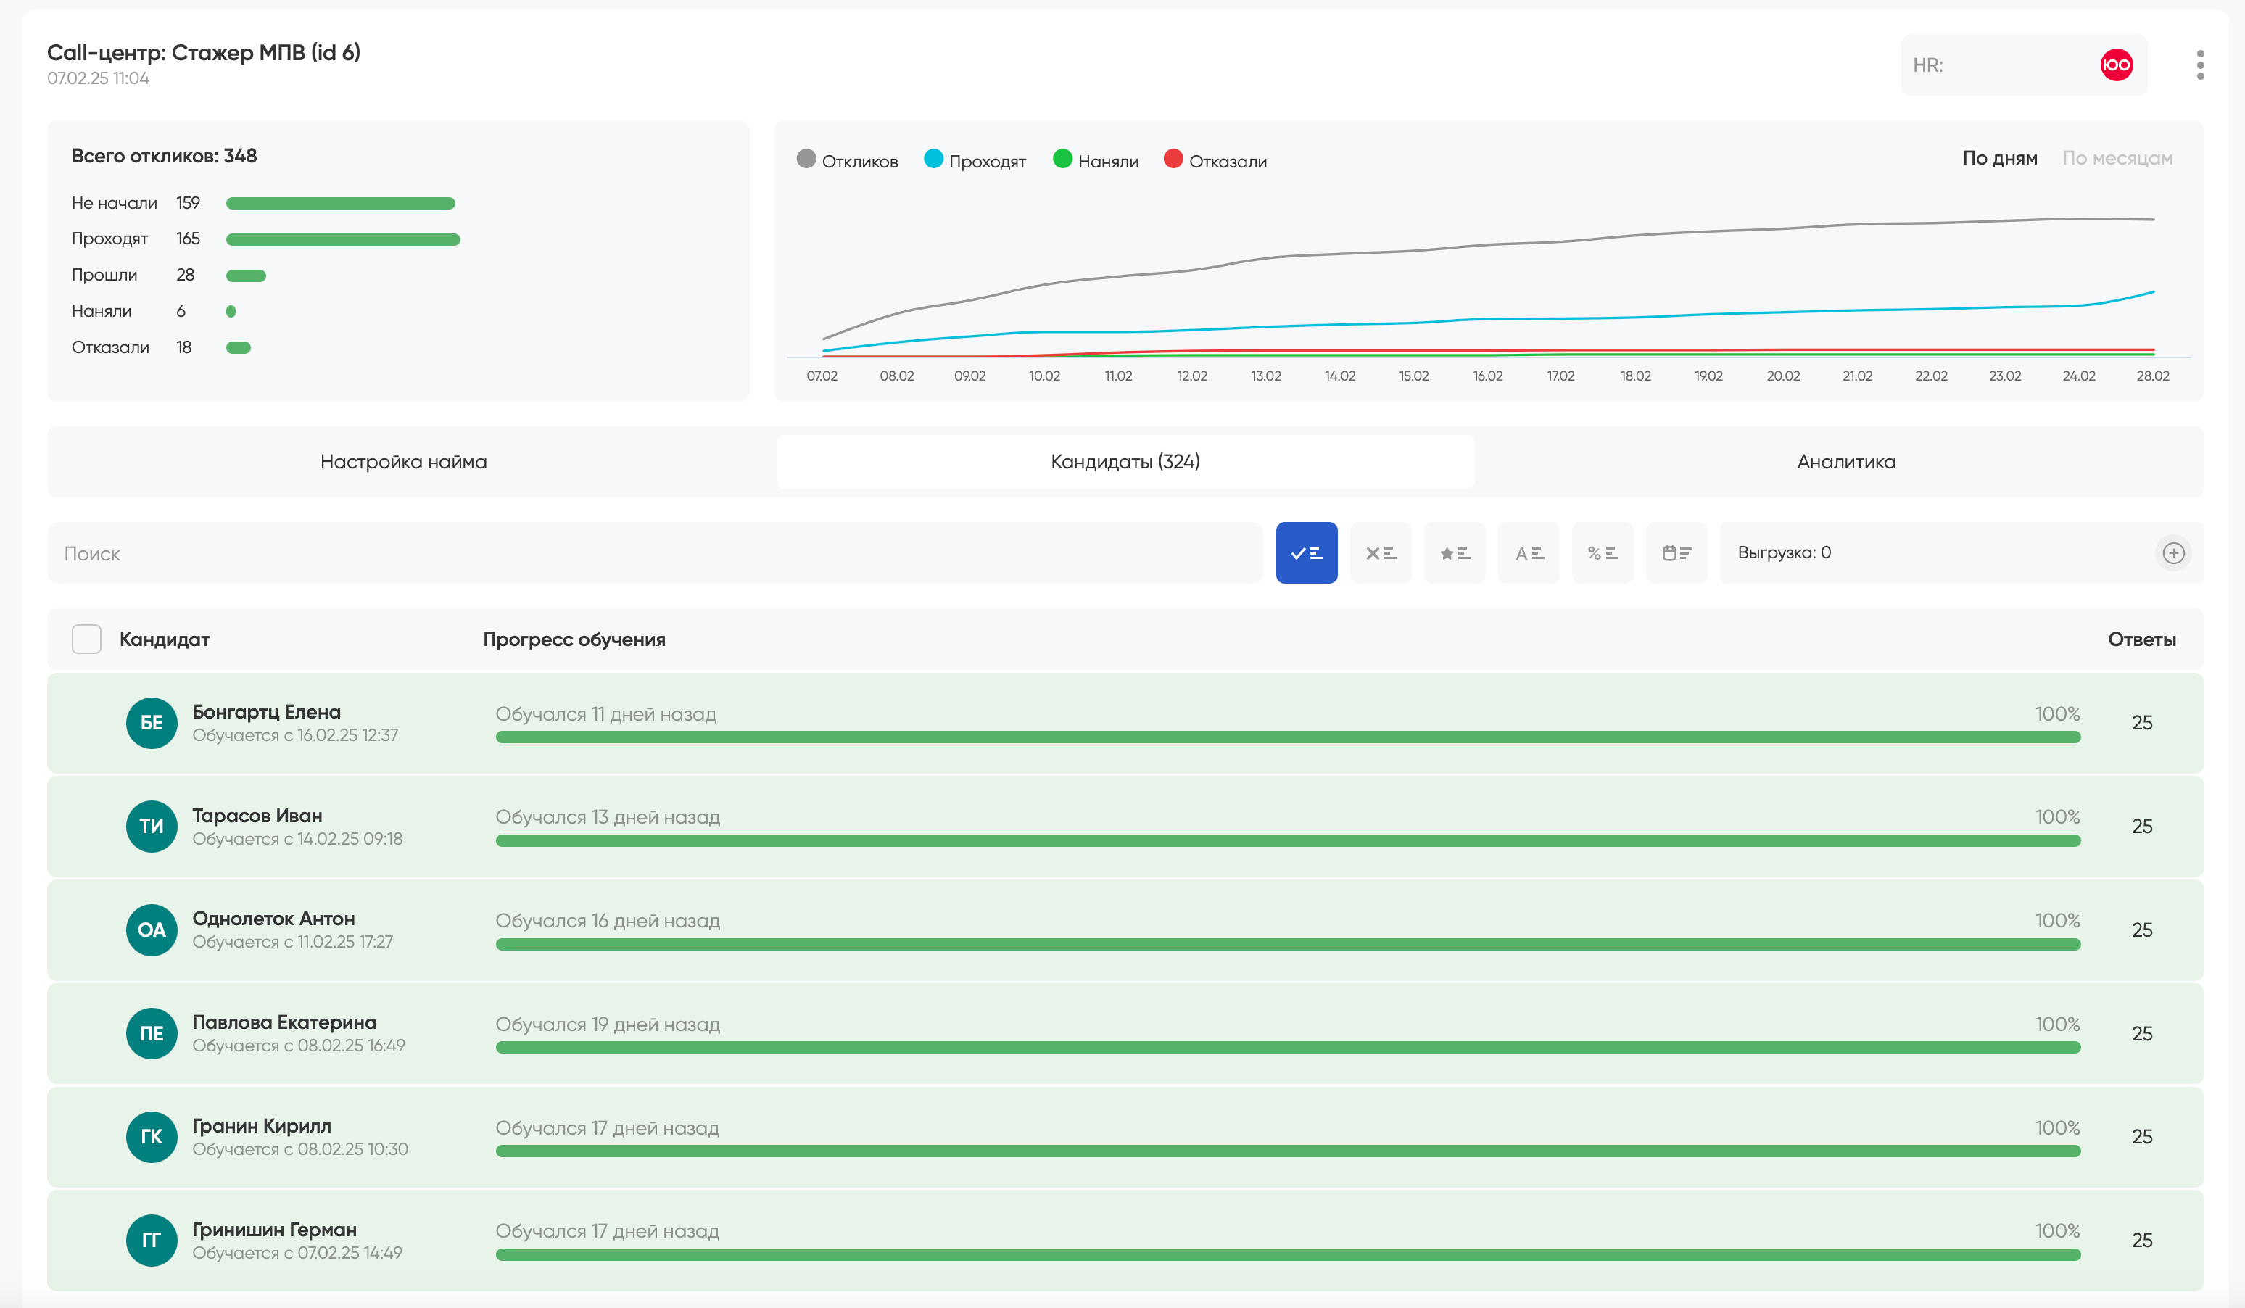Open the three-dot kebab menu
Image resolution: width=2245 pixels, height=1308 pixels.
click(2199, 65)
